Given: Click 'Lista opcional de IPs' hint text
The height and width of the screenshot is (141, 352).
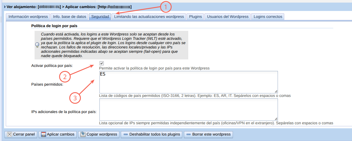Looking at the screenshot, I should 216,123.
